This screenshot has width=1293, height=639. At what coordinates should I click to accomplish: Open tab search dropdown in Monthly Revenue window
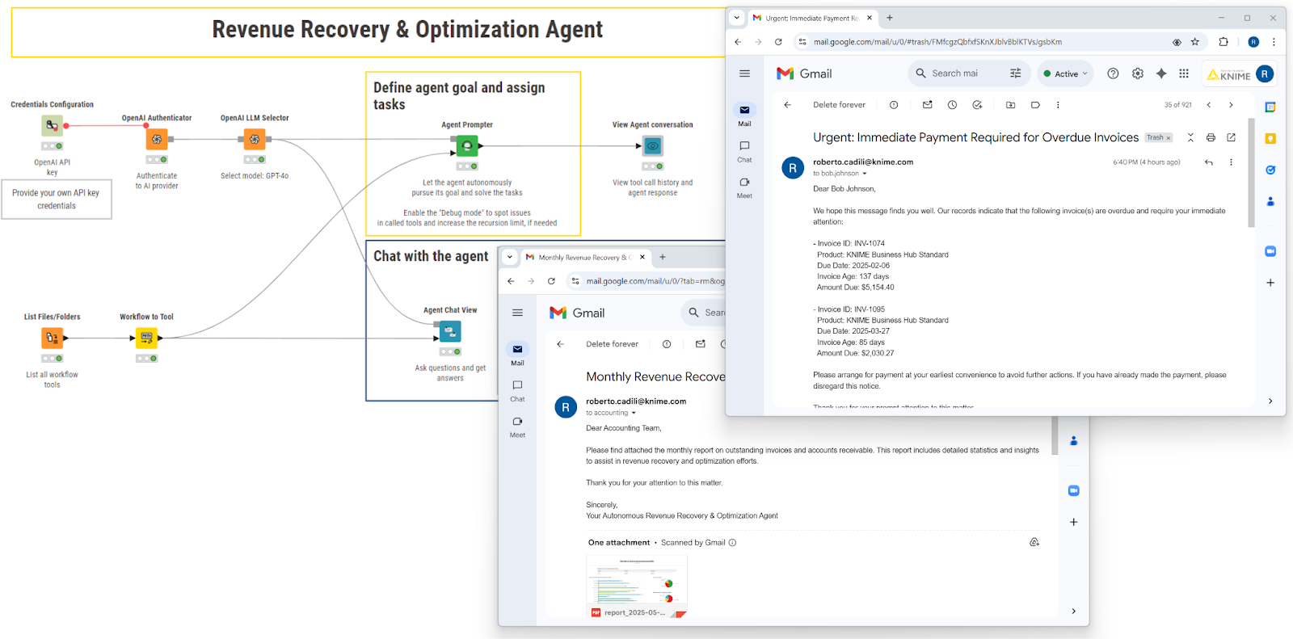510,257
